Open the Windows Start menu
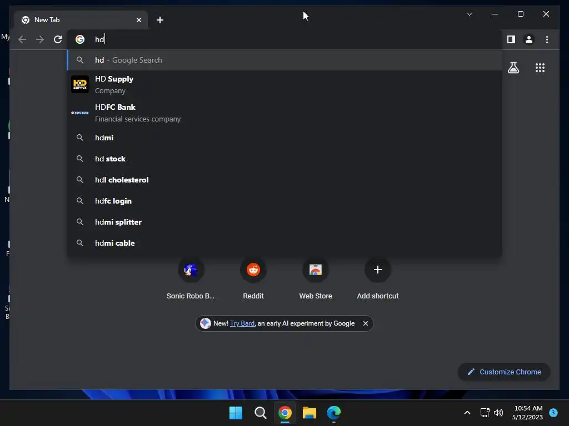This screenshot has width=569, height=426. [236, 413]
